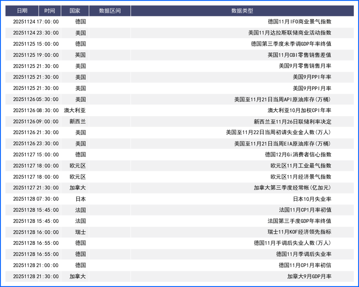Click the 美国9月PPI年率 entry

point(312,77)
